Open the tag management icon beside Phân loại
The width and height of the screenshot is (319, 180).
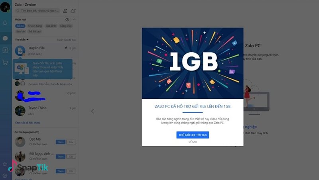pos(67,20)
